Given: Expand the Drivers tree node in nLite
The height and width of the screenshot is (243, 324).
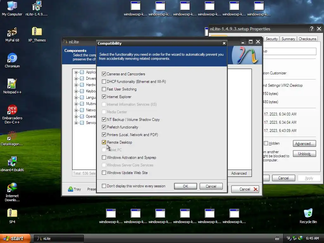Looking at the screenshot, I should point(76,78).
